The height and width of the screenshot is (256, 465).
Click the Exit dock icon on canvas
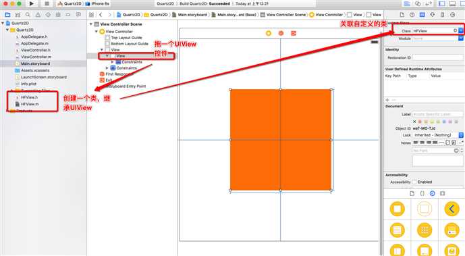pyautogui.click(x=294, y=33)
